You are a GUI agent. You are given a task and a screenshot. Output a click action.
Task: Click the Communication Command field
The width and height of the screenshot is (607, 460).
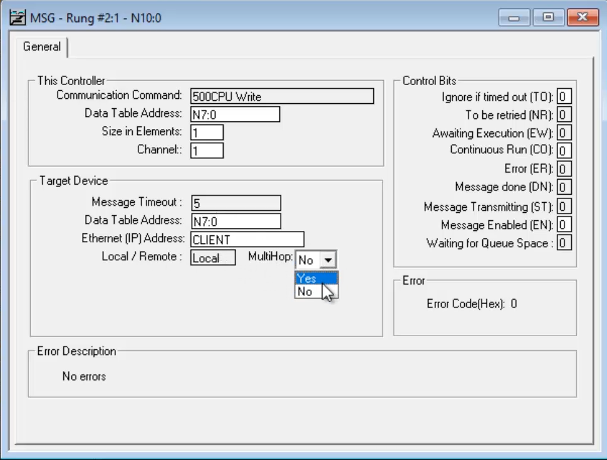tap(283, 96)
